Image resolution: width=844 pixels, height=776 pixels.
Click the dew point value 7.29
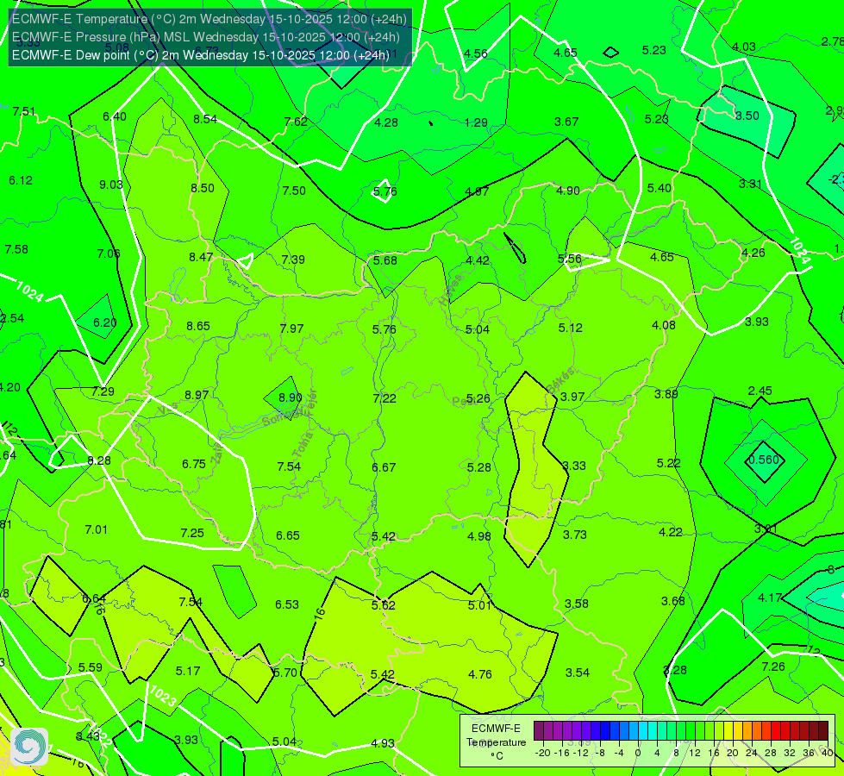coord(103,391)
